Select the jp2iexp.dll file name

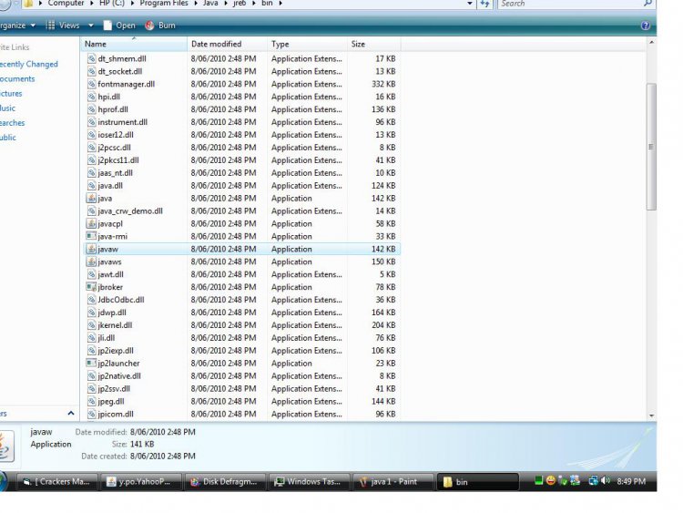coord(116,351)
